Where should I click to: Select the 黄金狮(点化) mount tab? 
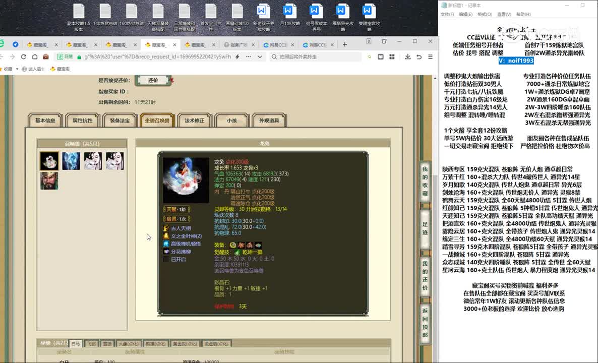click(185, 343)
